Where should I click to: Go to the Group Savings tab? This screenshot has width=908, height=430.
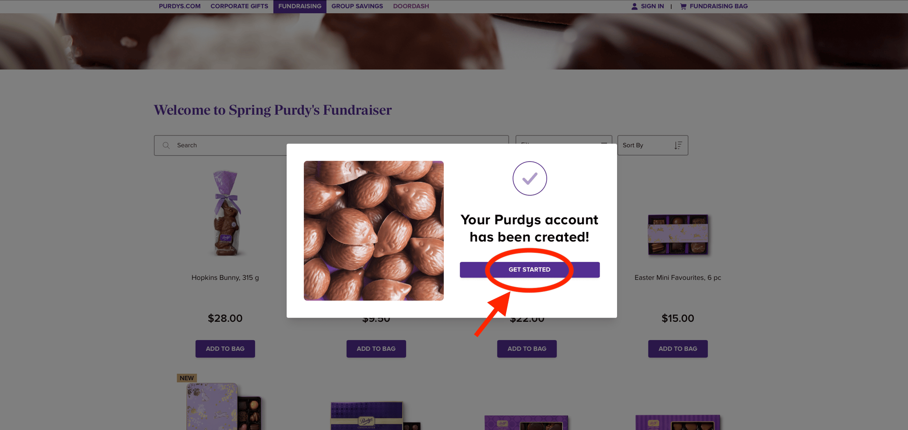click(357, 6)
